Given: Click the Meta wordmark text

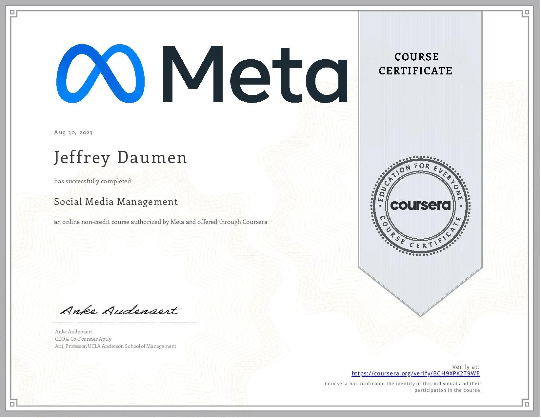Looking at the screenshot, I should click(x=255, y=74).
